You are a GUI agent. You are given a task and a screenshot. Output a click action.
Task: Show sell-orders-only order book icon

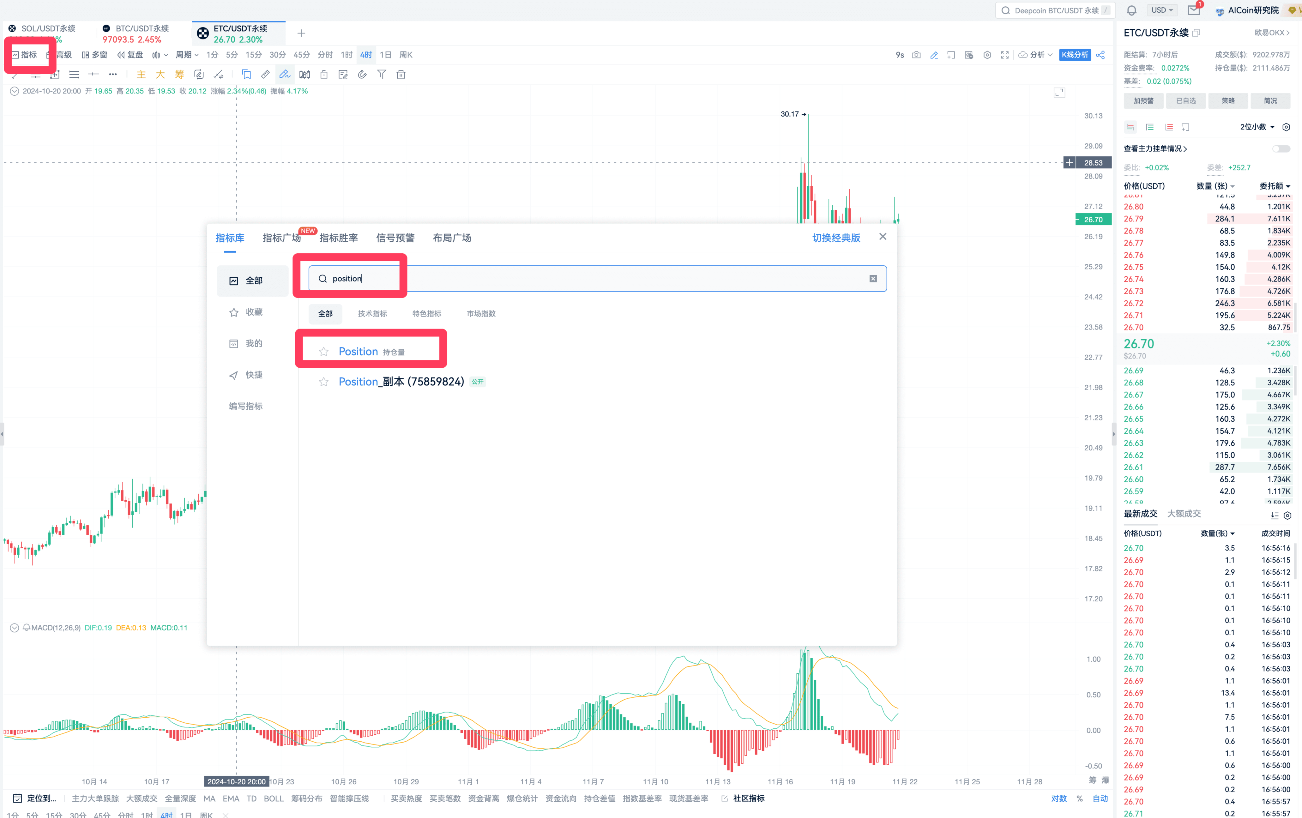click(x=1168, y=127)
